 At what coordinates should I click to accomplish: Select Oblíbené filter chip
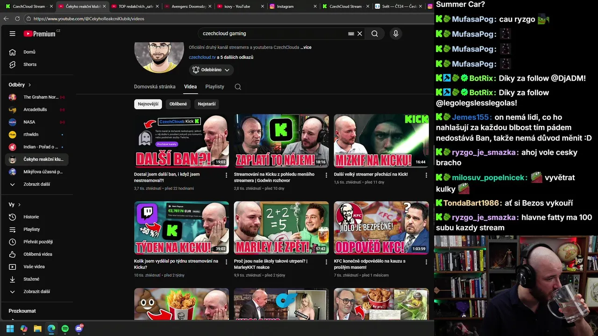[178, 104]
